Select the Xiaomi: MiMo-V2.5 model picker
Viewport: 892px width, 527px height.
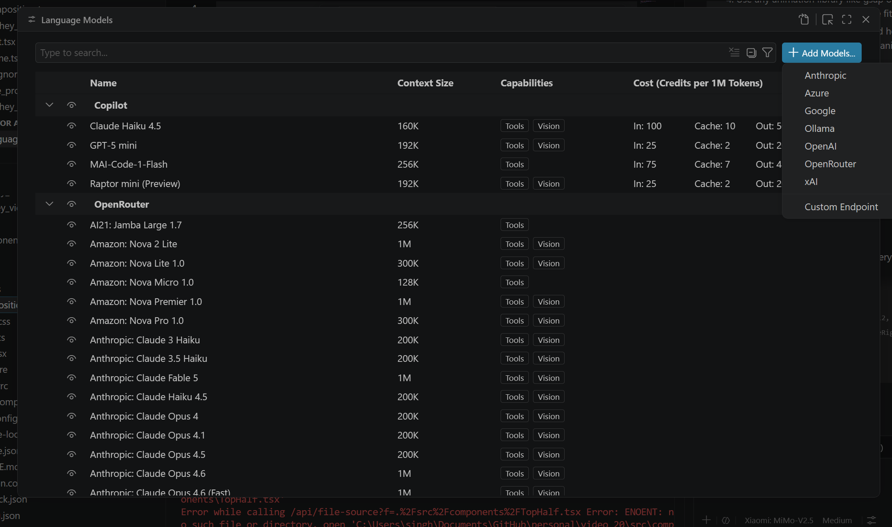tap(779, 520)
